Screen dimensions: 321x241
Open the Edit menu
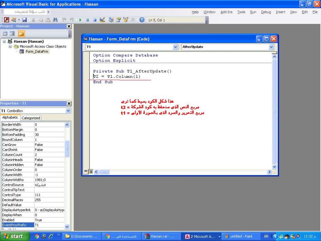(x=305, y=12)
